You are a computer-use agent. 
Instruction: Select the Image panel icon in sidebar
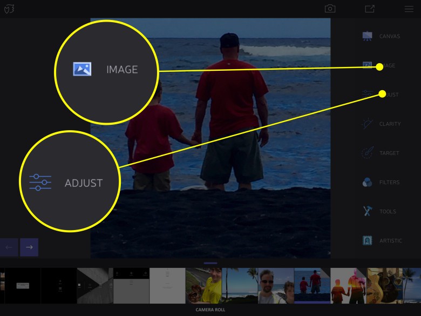click(x=368, y=65)
